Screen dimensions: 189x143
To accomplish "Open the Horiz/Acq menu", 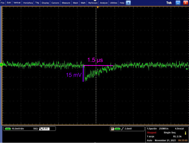I will tap(28, 3).
